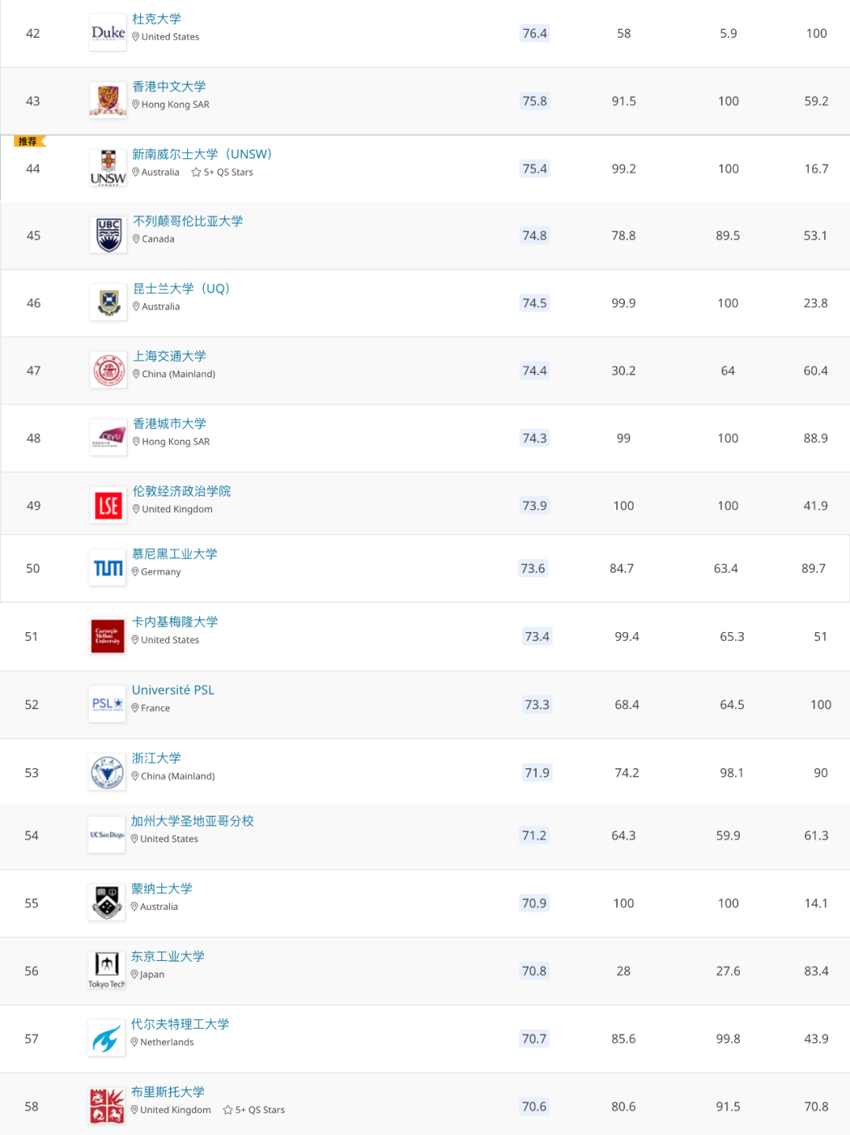Click the blue TUM logo
850x1135 pixels.
pyautogui.click(x=108, y=568)
